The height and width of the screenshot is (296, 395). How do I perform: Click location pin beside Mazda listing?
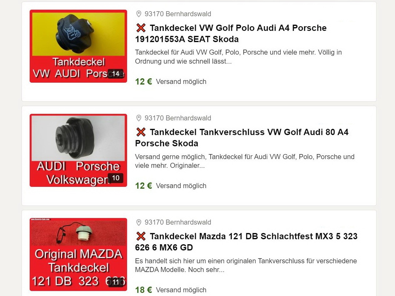(x=139, y=222)
